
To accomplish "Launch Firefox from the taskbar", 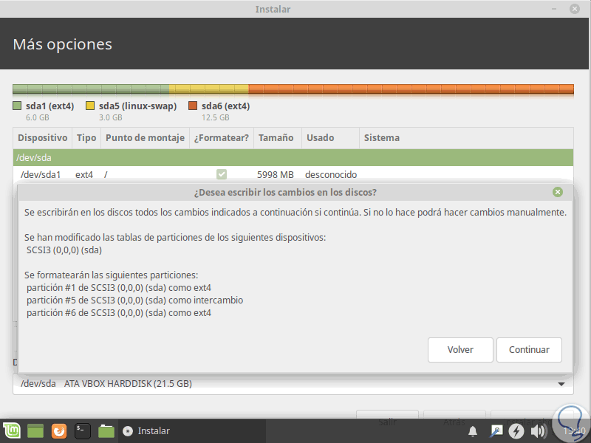I will pyautogui.click(x=59, y=430).
